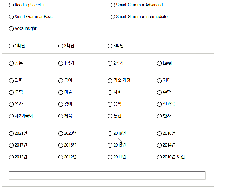This screenshot has width=235, height=192.
Task: Select 제2외국어 subject radio button
Action: [11, 116]
